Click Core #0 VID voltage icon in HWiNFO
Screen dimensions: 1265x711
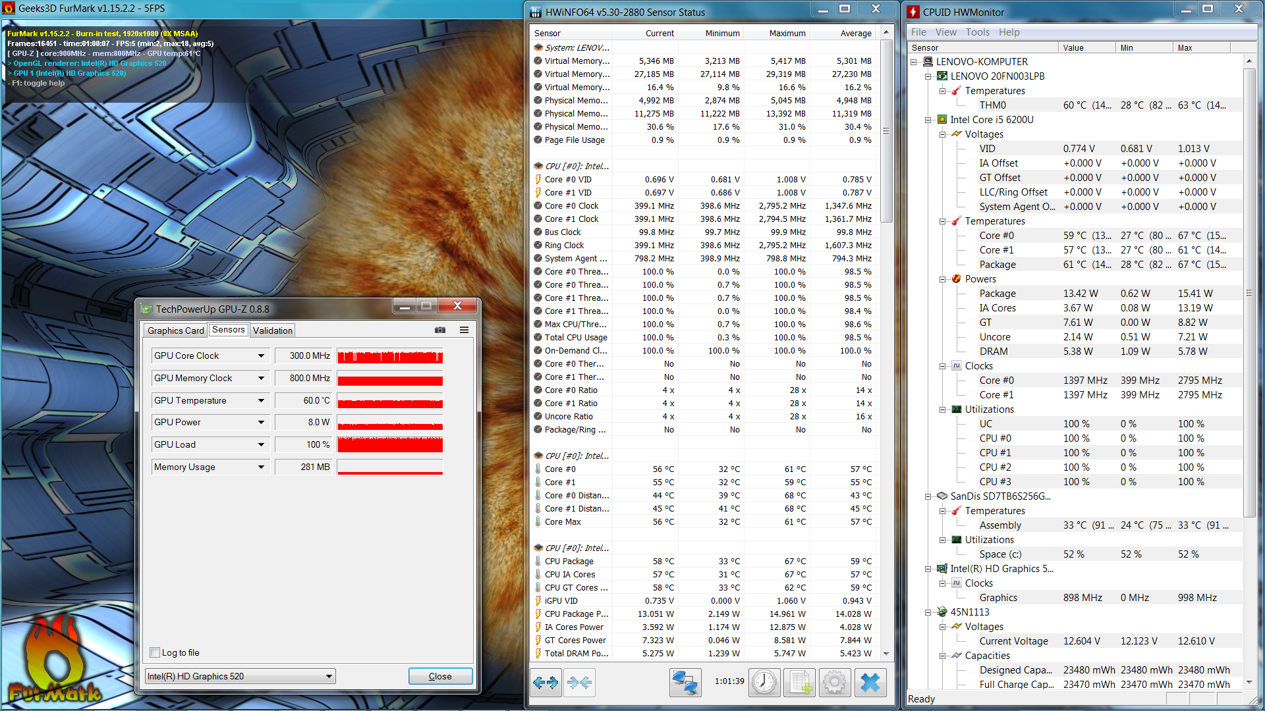[538, 179]
